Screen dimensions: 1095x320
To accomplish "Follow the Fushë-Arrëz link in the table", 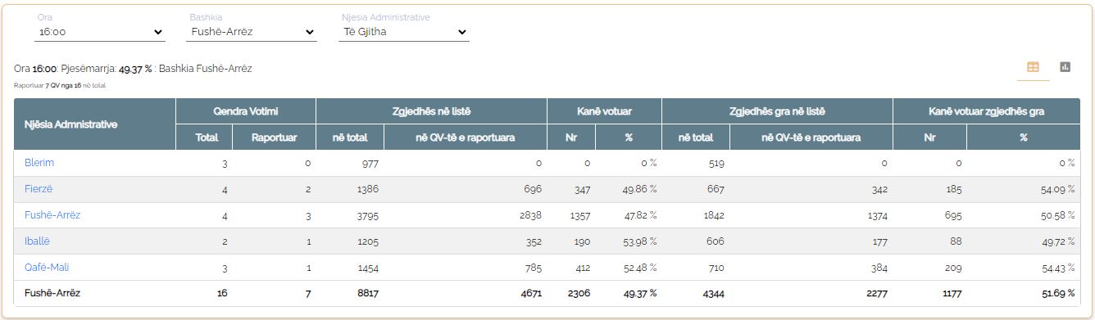I will pos(52,215).
